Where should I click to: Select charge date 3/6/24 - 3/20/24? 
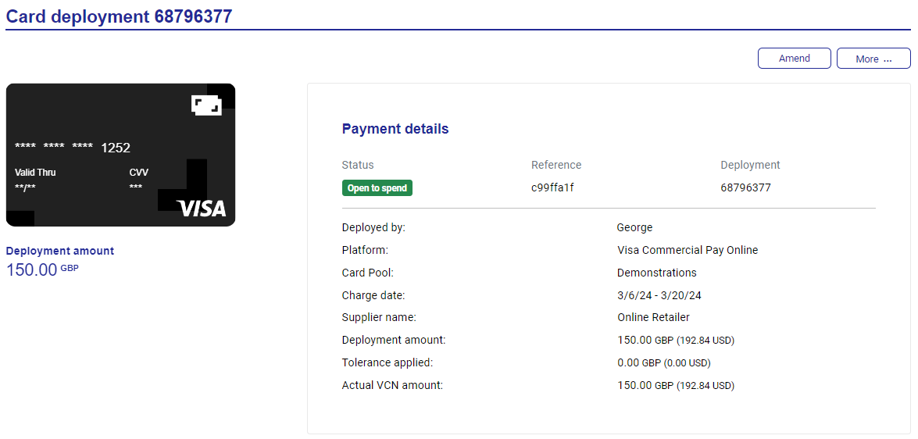(659, 295)
